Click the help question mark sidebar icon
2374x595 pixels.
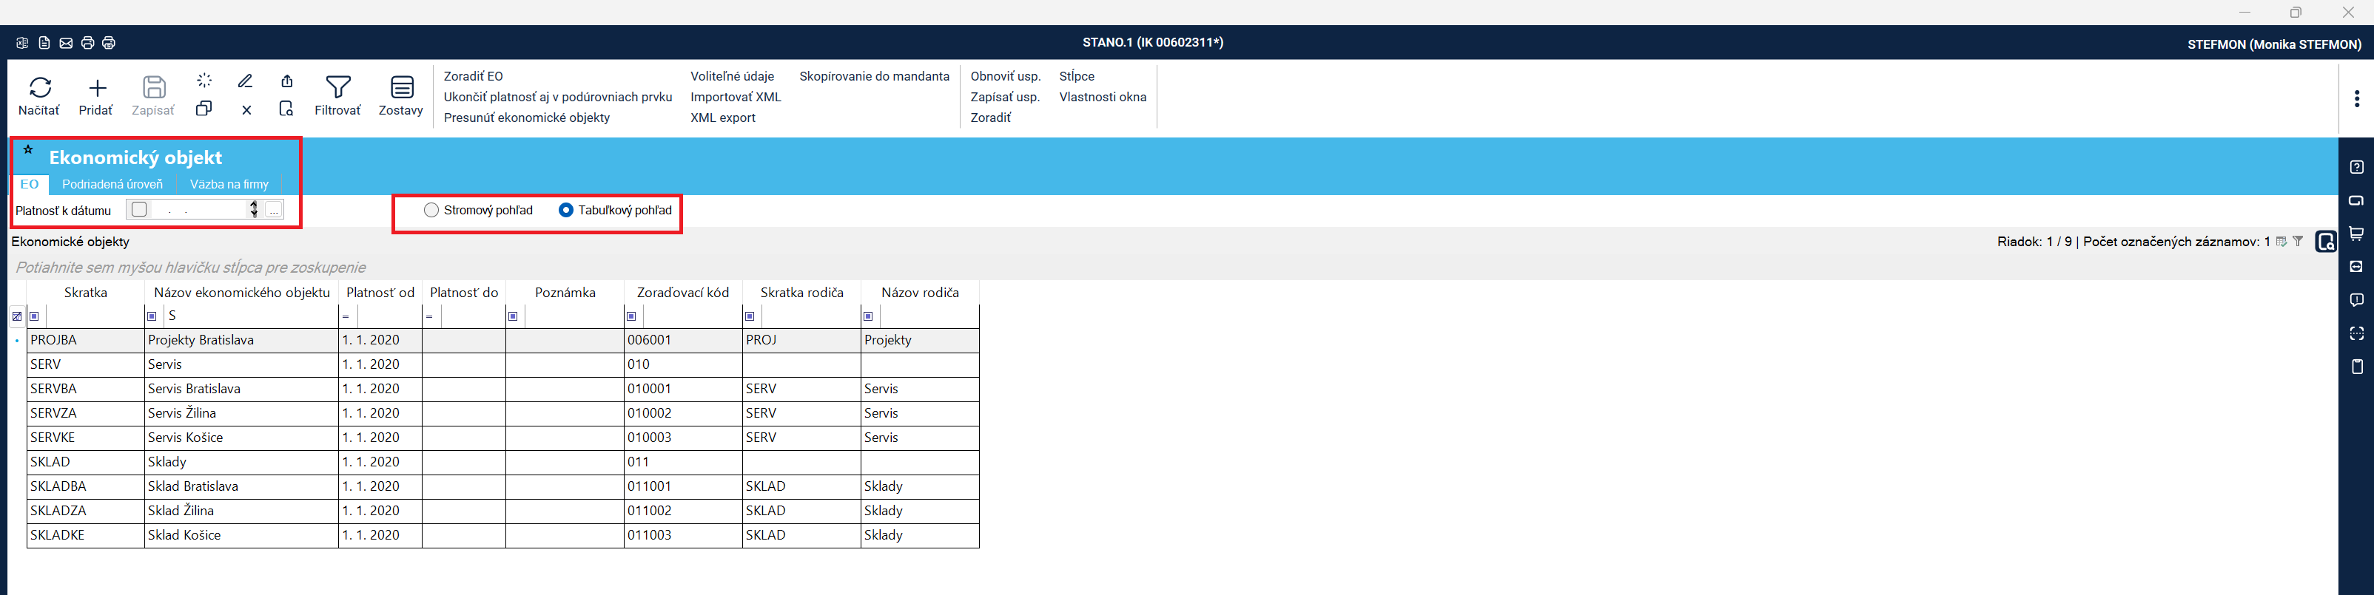click(2356, 168)
